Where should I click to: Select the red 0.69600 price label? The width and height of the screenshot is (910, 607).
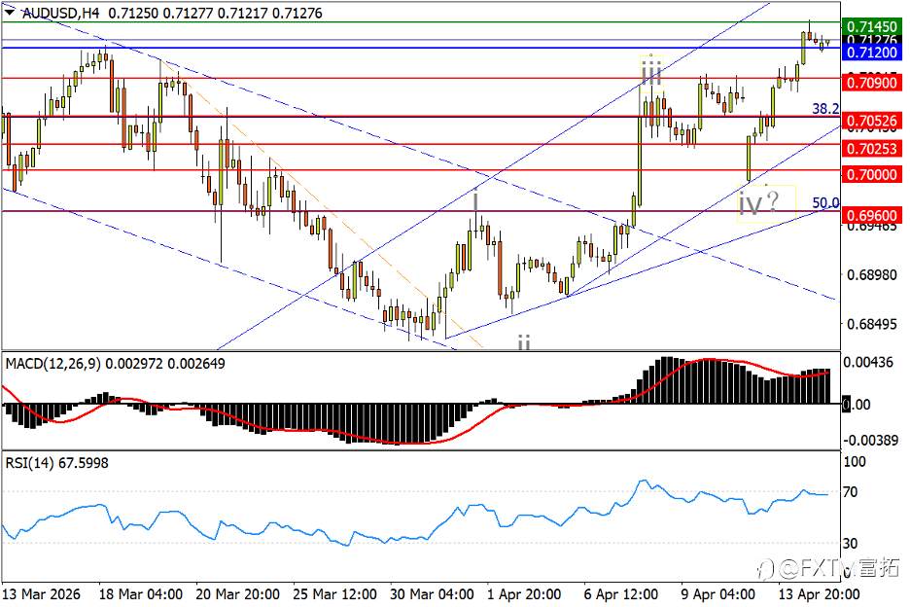click(871, 215)
